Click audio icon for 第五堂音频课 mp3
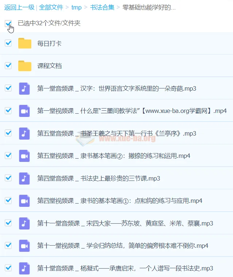This screenshot has height=277, width=233. click(24, 133)
